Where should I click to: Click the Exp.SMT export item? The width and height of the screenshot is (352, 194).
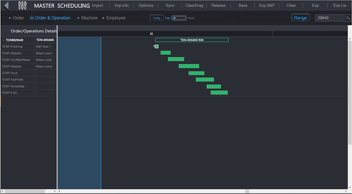point(267,6)
